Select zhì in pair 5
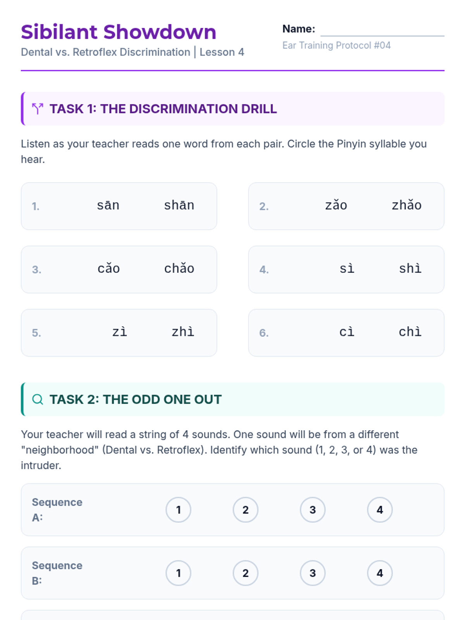 183,332
